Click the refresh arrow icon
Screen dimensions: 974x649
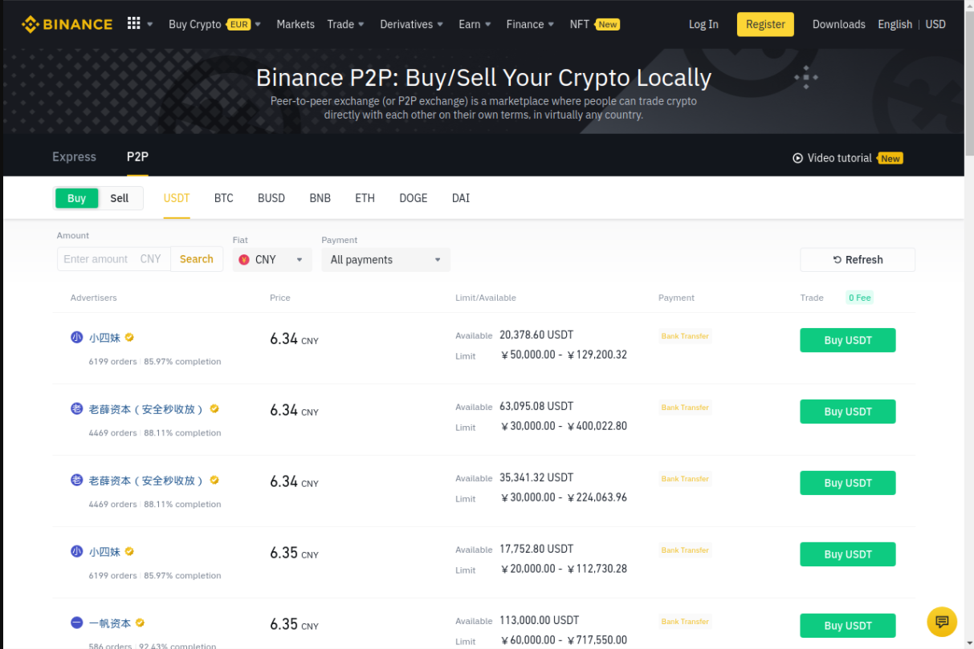tap(837, 260)
